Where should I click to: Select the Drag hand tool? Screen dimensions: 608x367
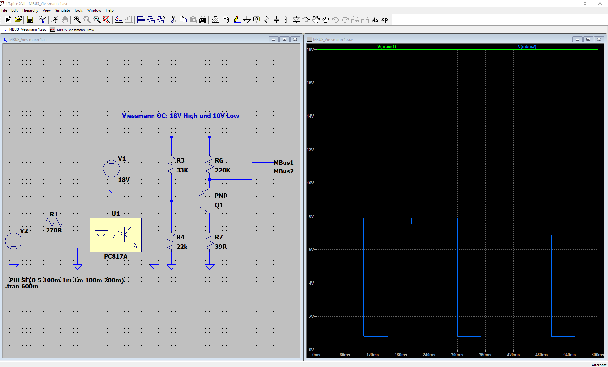pyautogui.click(x=326, y=20)
